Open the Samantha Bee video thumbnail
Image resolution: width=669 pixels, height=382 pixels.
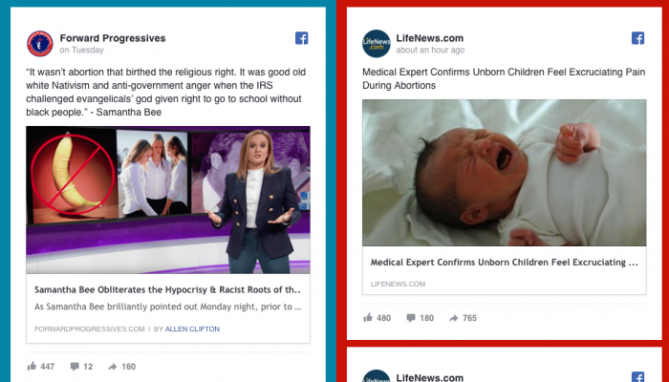pos(168,201)
